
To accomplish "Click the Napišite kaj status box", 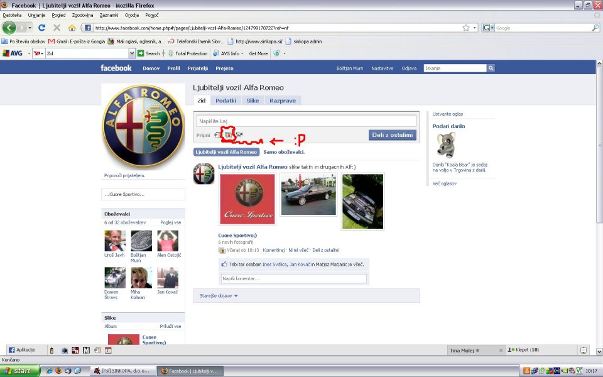I will (306, 121).
